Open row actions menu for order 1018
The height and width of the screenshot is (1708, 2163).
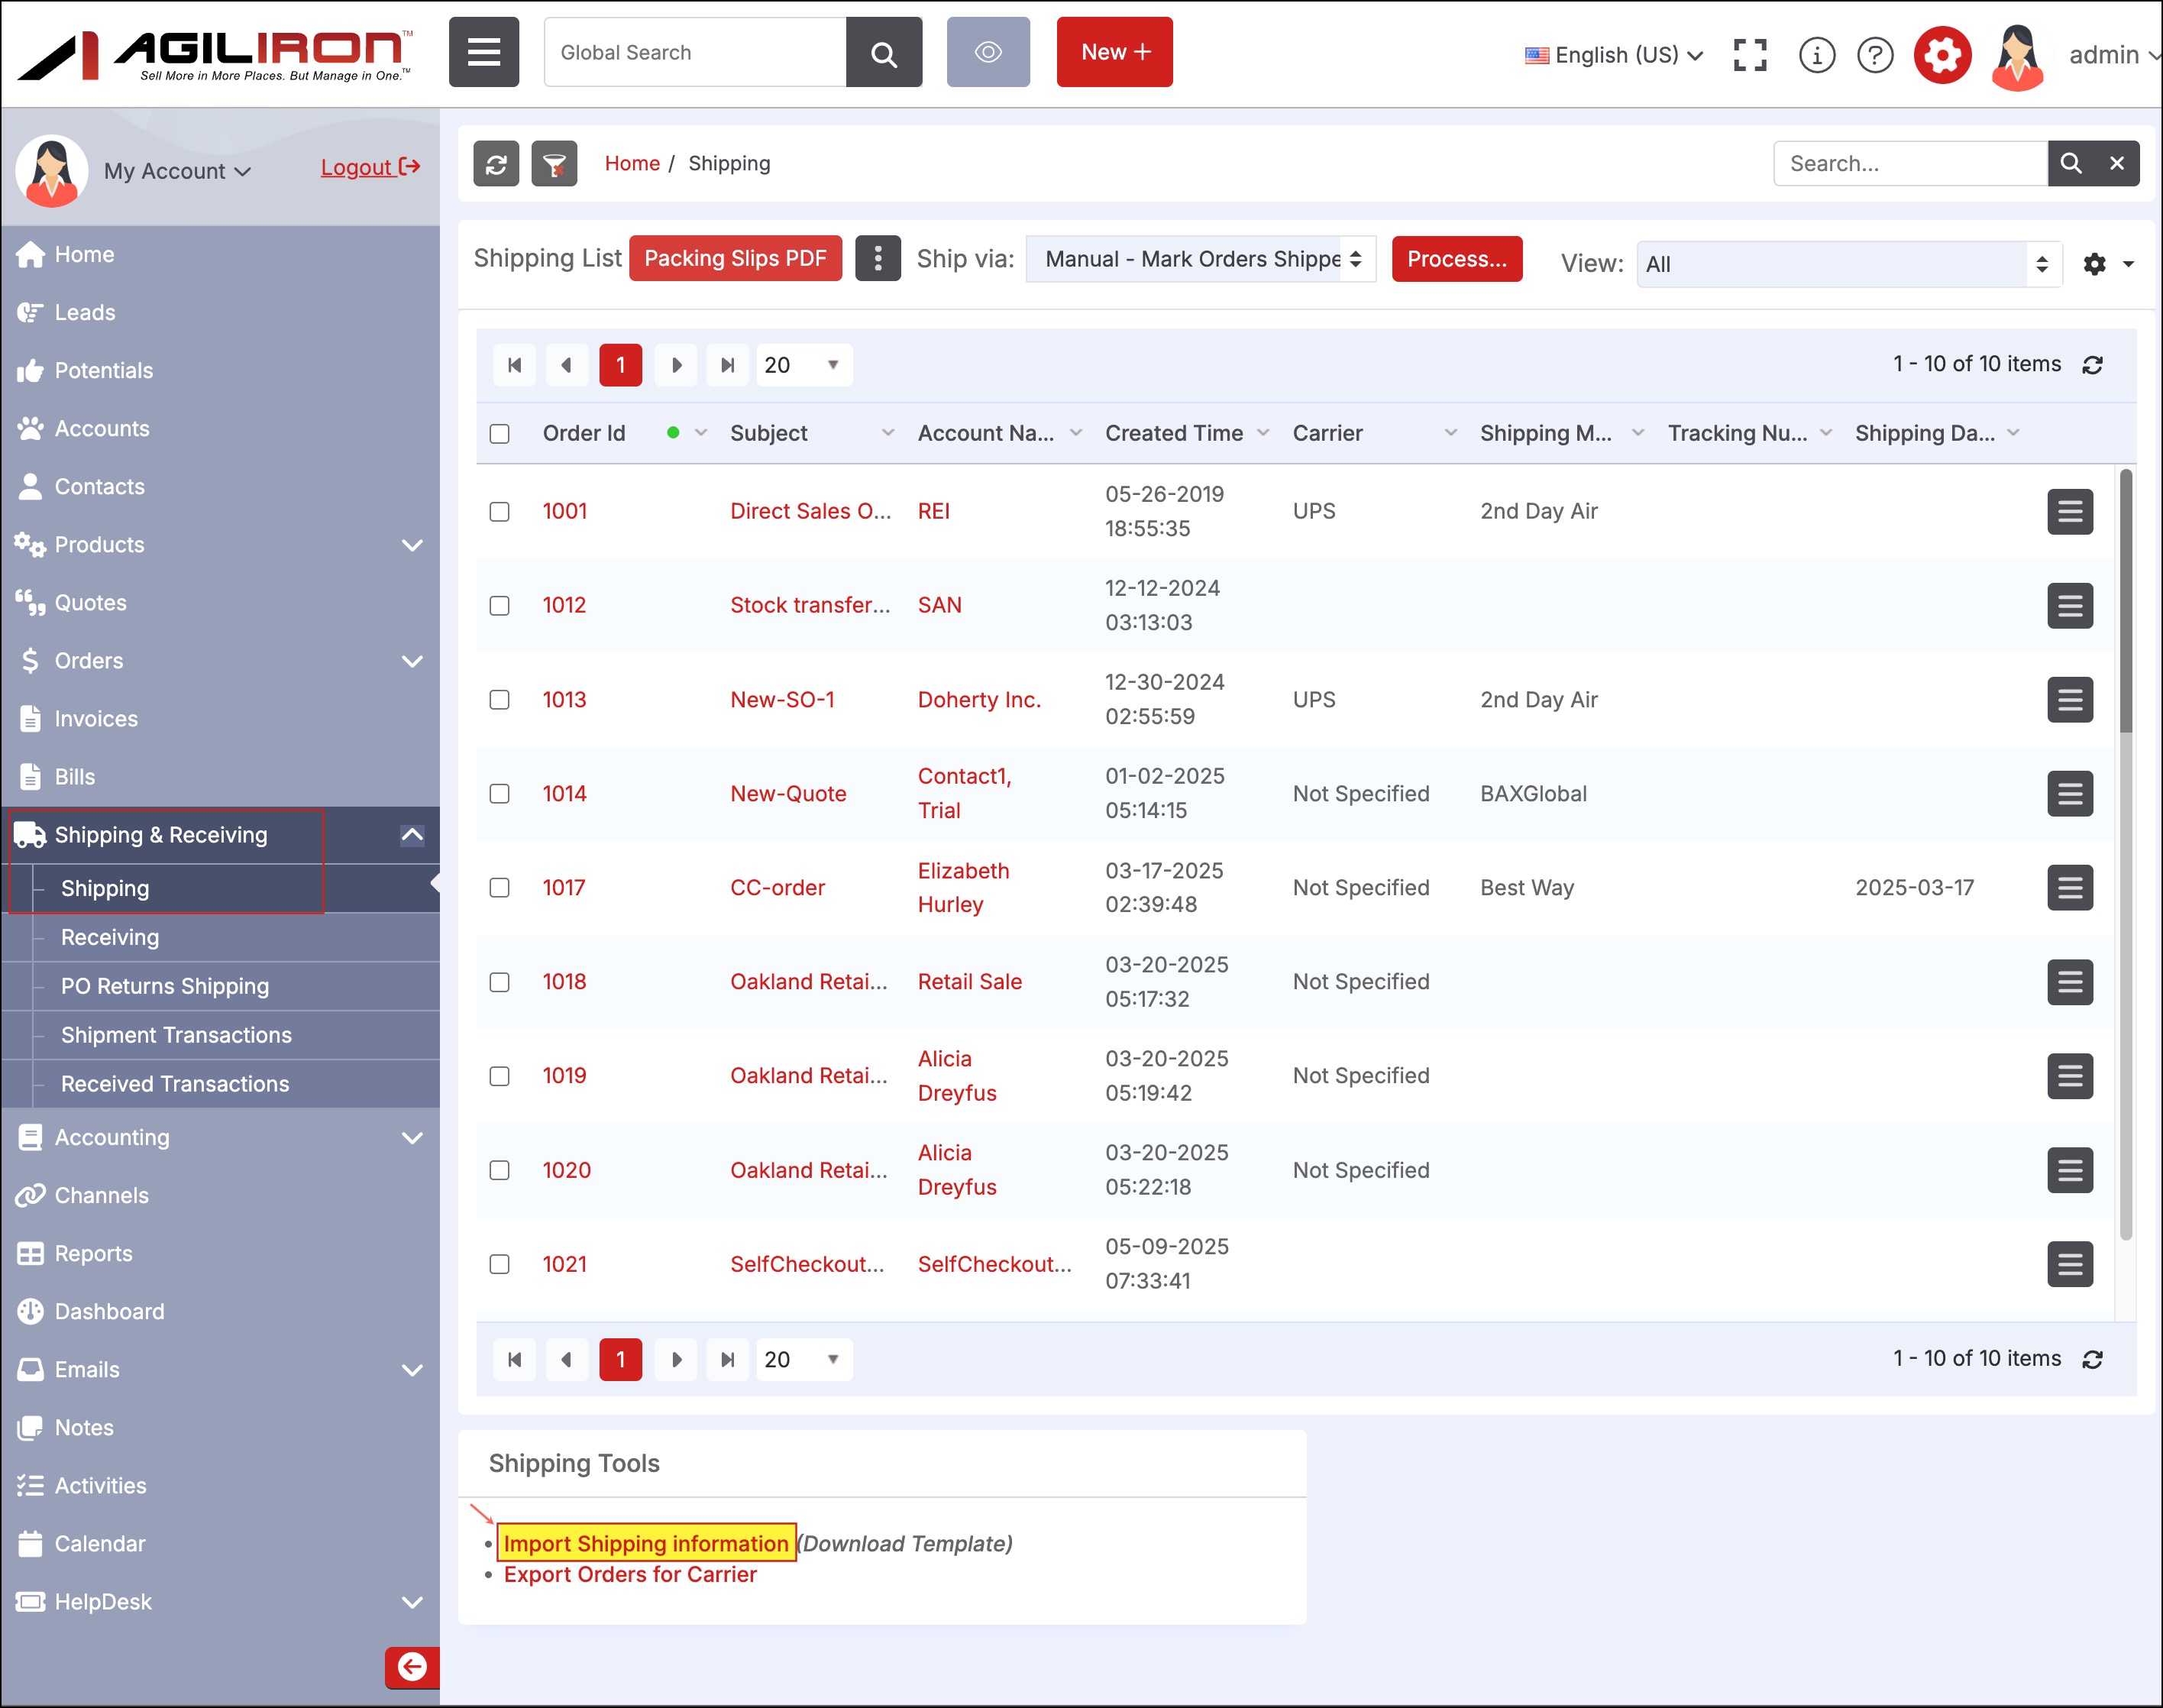[2069, 983]
